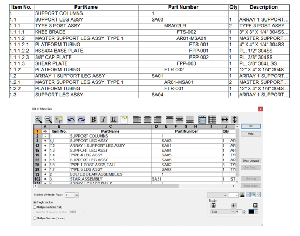
Task: Expand item 1.2 ARRAY 1 SUPPORT LEG ASSY
Action: click(45, 146)
